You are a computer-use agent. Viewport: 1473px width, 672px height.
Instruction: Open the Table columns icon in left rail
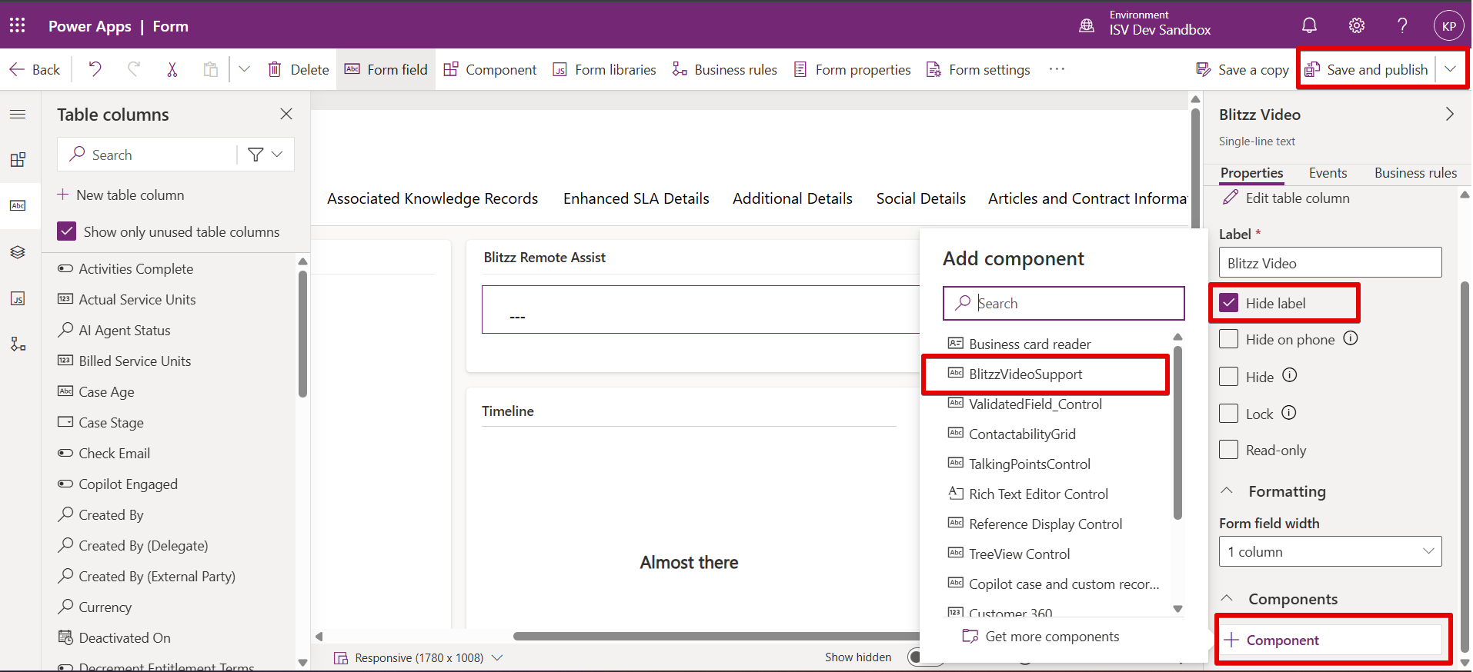(18, 205)
